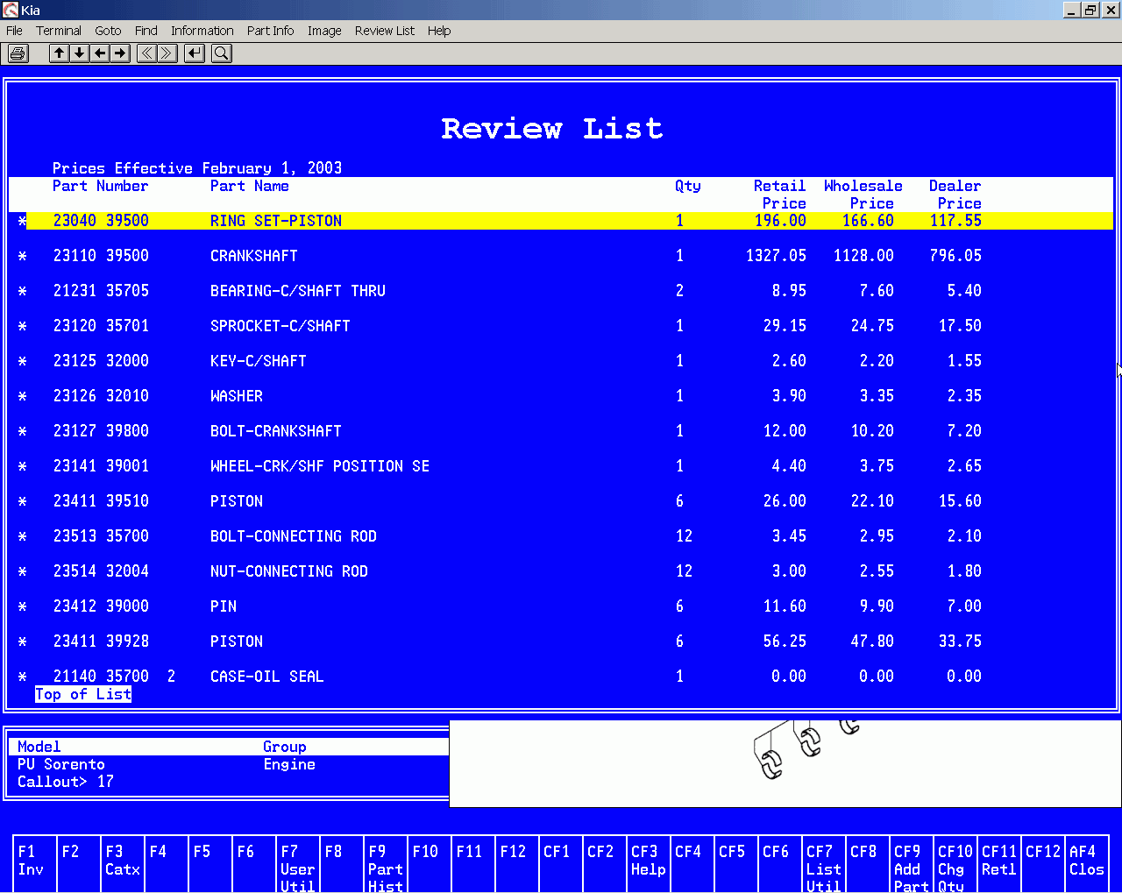The height and width of the screenshot is (893, 1122).
Task: Select the NUT-CONNECTING ROD row
Action: click(561, 571)
